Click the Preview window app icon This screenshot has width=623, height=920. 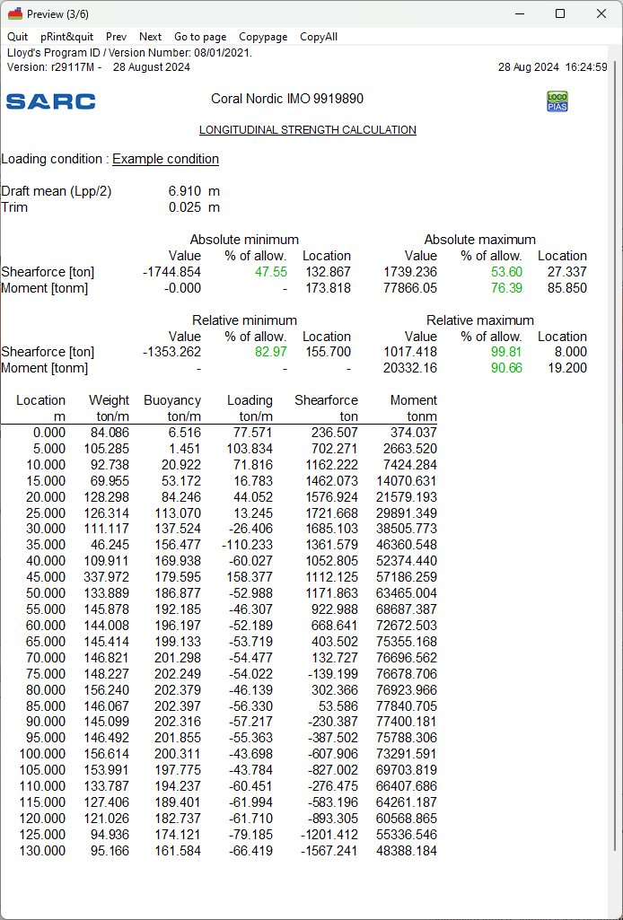(x=15, y=13)
